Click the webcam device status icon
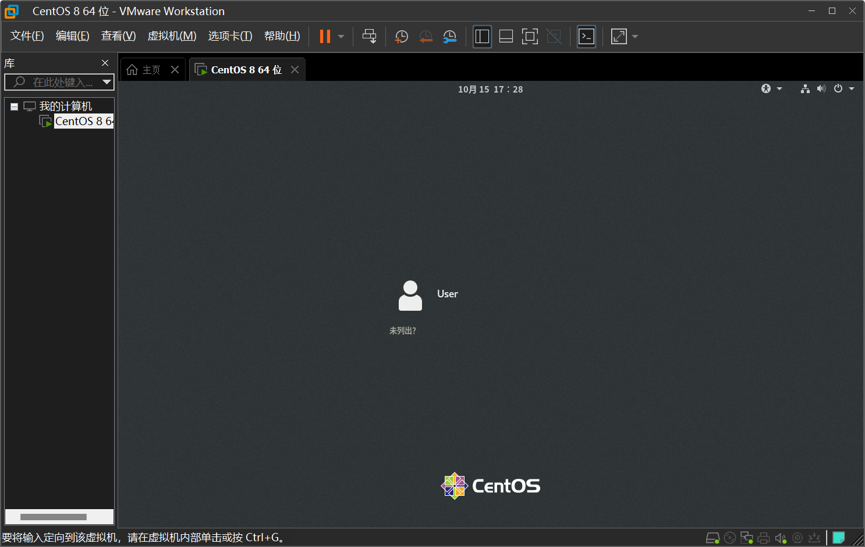This screenshot has width=865, height=547. [797, 538]
